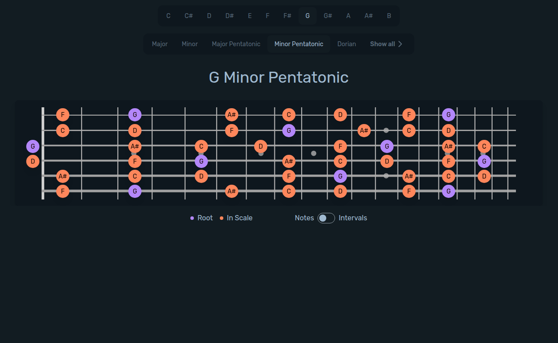The width and height of the screenshot is (558, 343).
Task: Select the Major scale
Action: 159,44
